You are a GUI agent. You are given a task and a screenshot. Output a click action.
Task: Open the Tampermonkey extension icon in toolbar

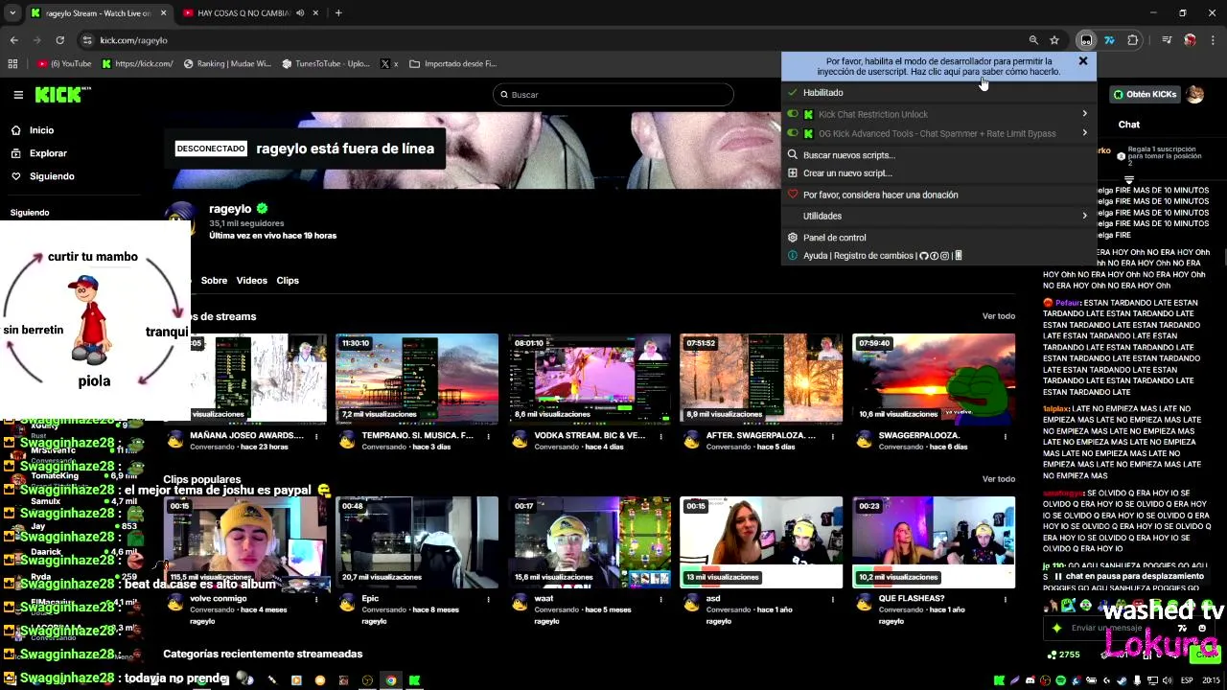click(x=1086, y=40)
